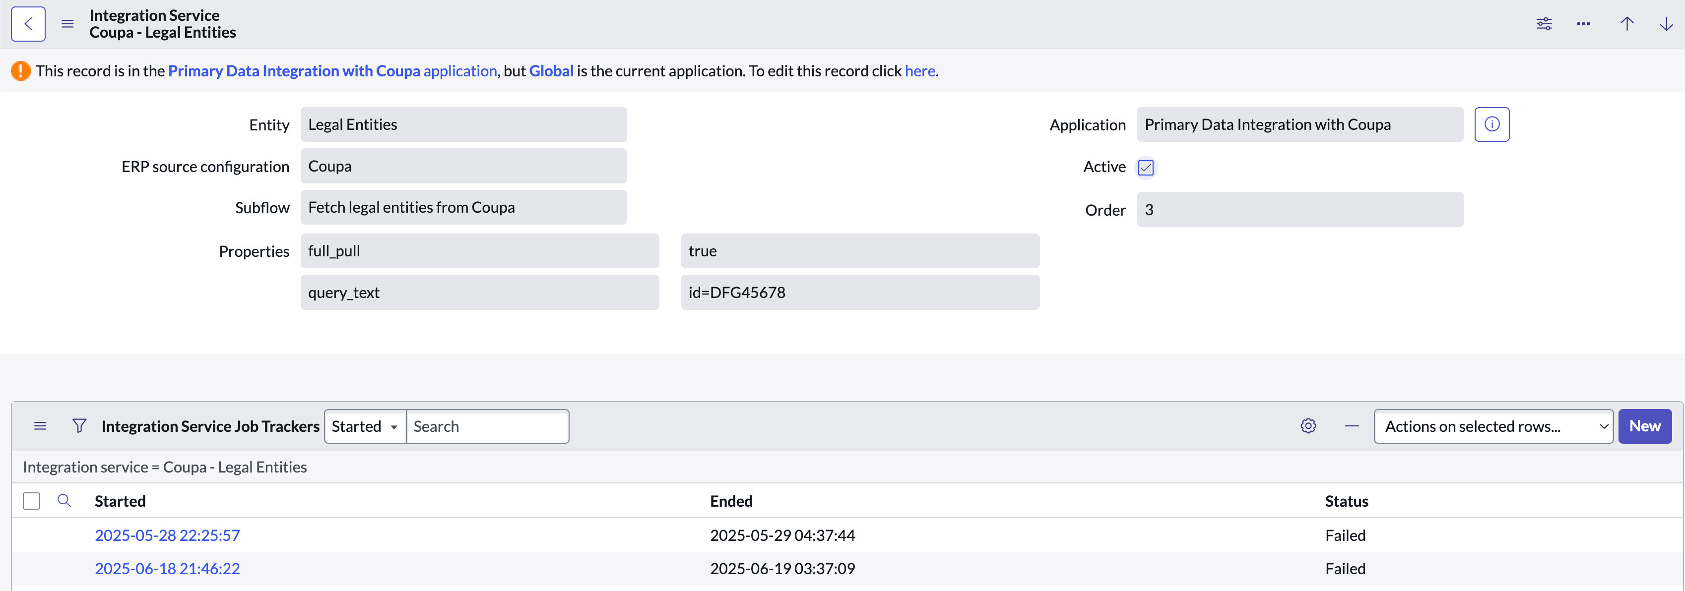Open more options ellipsis in header
The height and width of the screenshot is (591, 1685).
tap(1583, 24)
